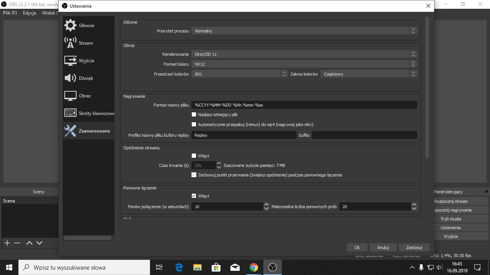The height and width of the screenshot is (275, 490).
Task: Select Scena in the Sceny list
Action: [x=30, y=201]
